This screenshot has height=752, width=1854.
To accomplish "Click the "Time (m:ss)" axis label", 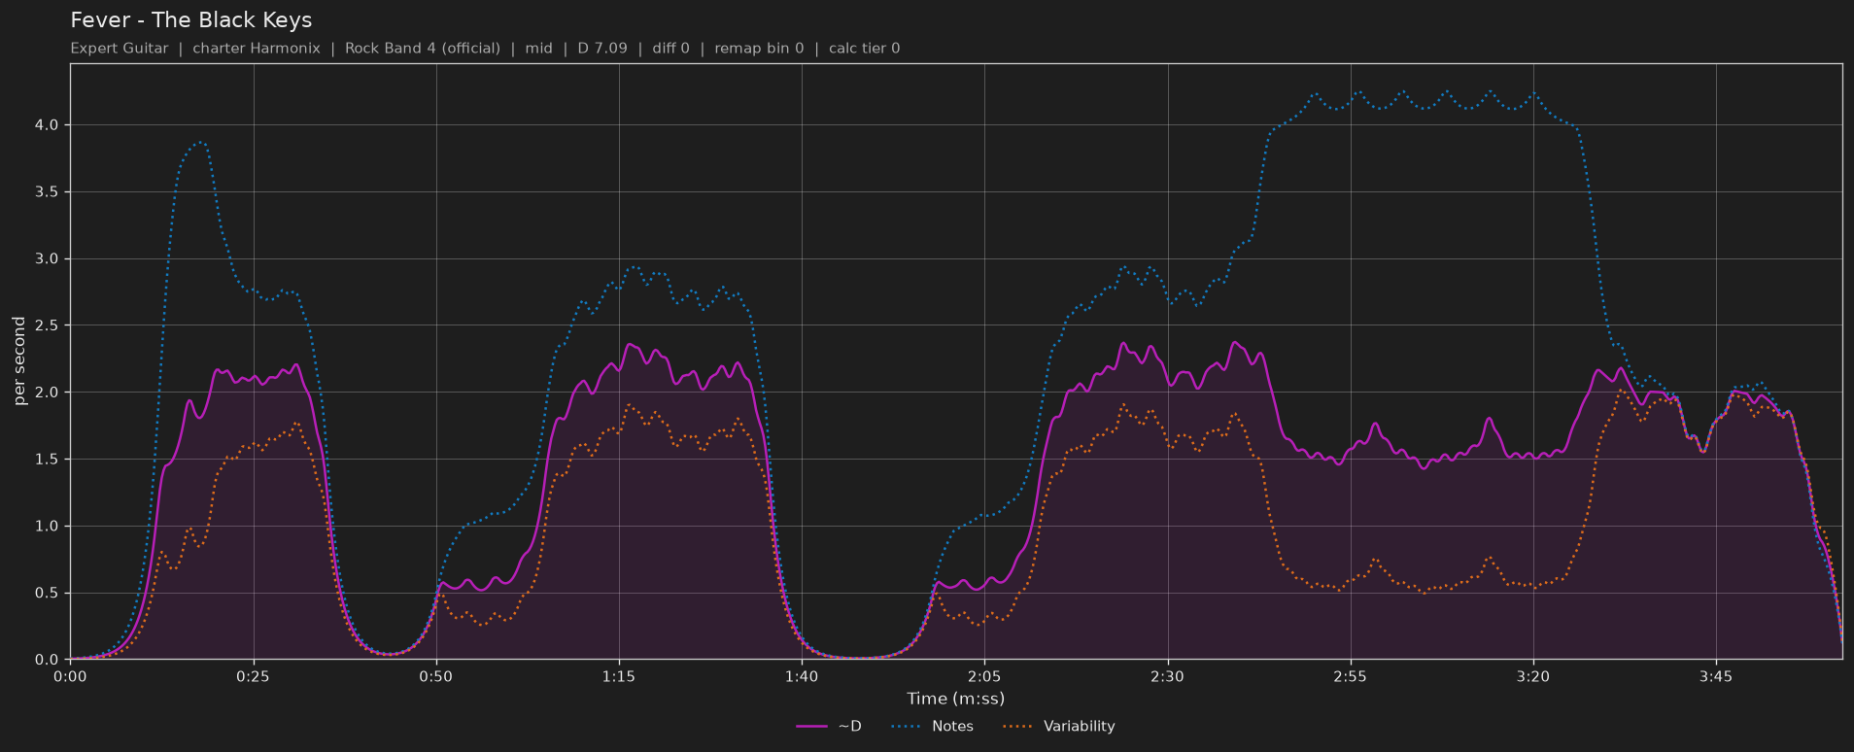I will (x=956, y=699).
